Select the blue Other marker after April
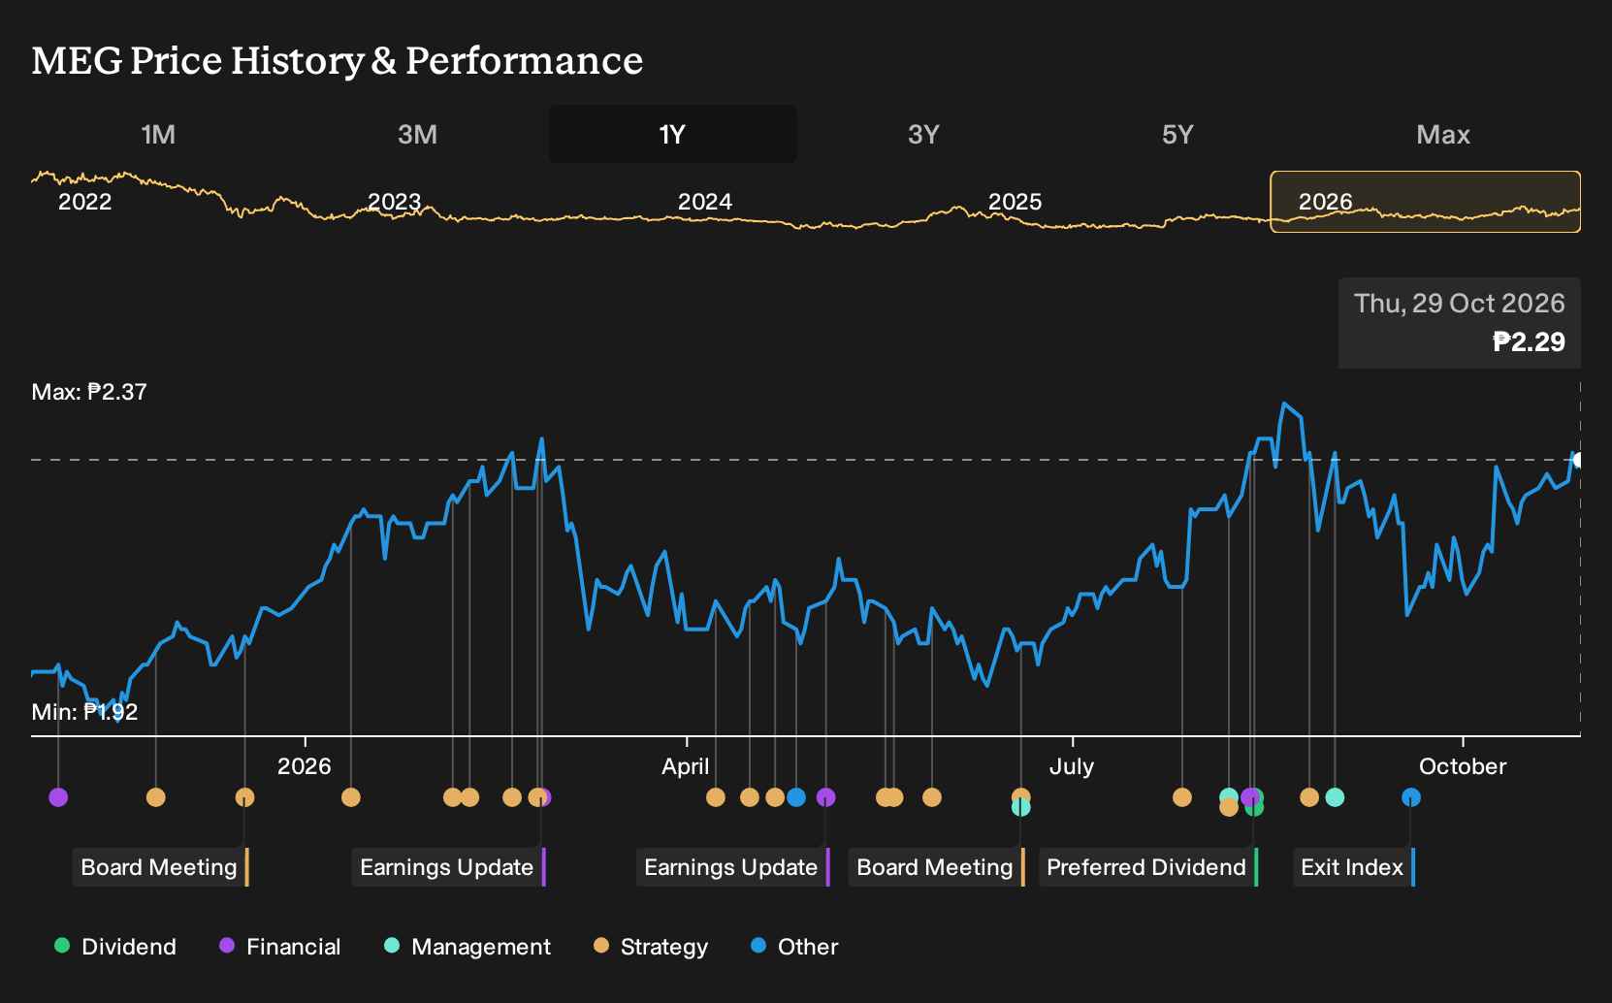This screenshot has height=1003, width=1612. 796,797
